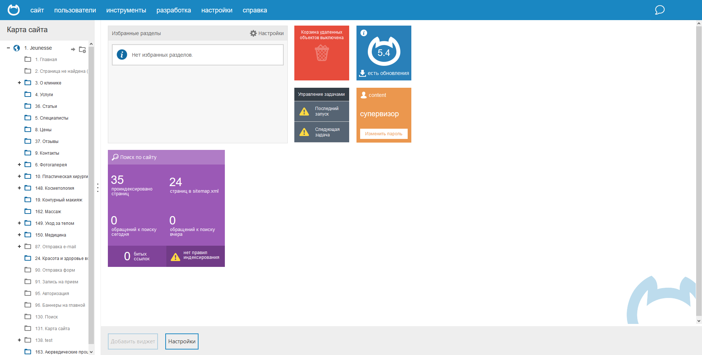Viewport: 702px width, 355px height.
Task: Click the blue info icon in favorites panel
Action: [122, 54]
